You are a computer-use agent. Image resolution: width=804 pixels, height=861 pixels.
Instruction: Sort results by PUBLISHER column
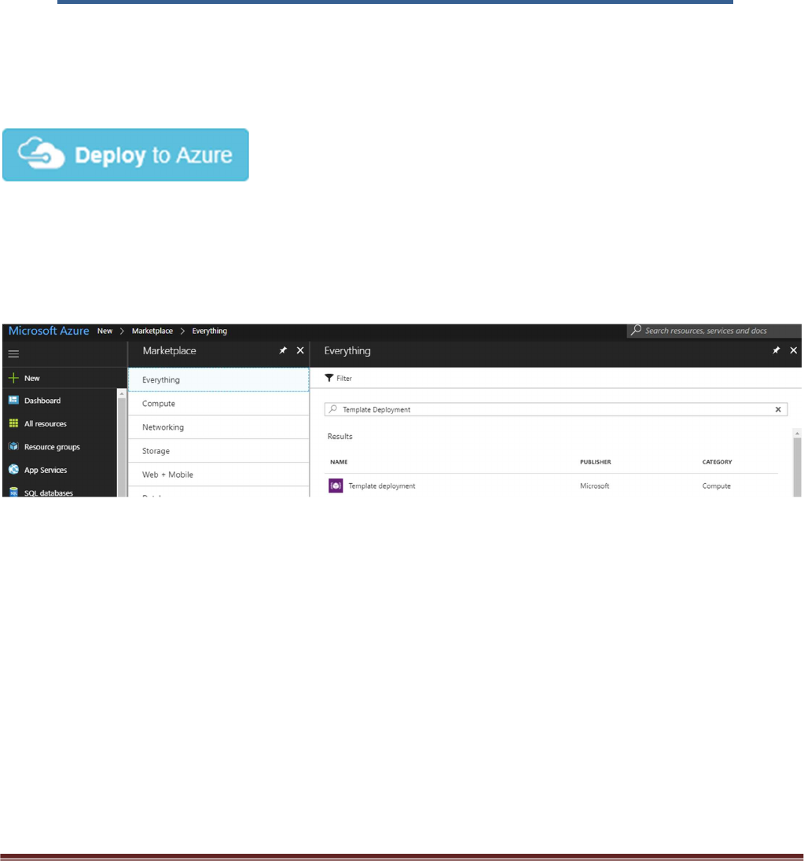(595, 462)
